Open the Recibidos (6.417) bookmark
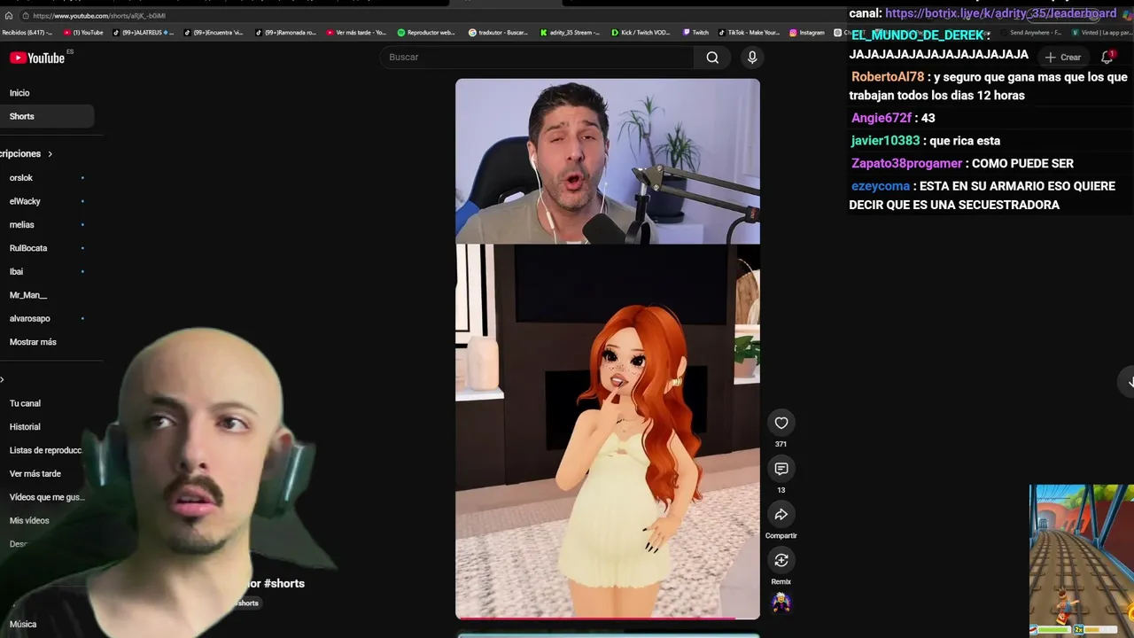This screenshot has width=1134, height=638. tap(27, 33)
